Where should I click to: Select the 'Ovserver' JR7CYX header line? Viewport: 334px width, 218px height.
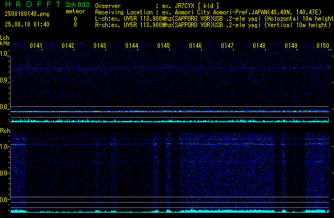click(157, 6)
